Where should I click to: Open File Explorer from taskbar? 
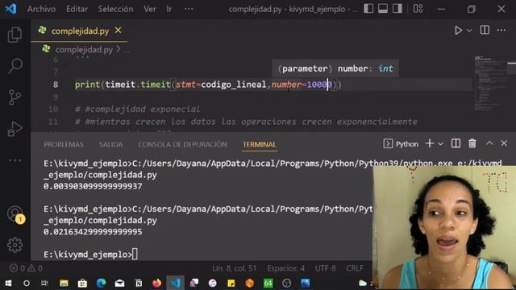coord(64,283)
